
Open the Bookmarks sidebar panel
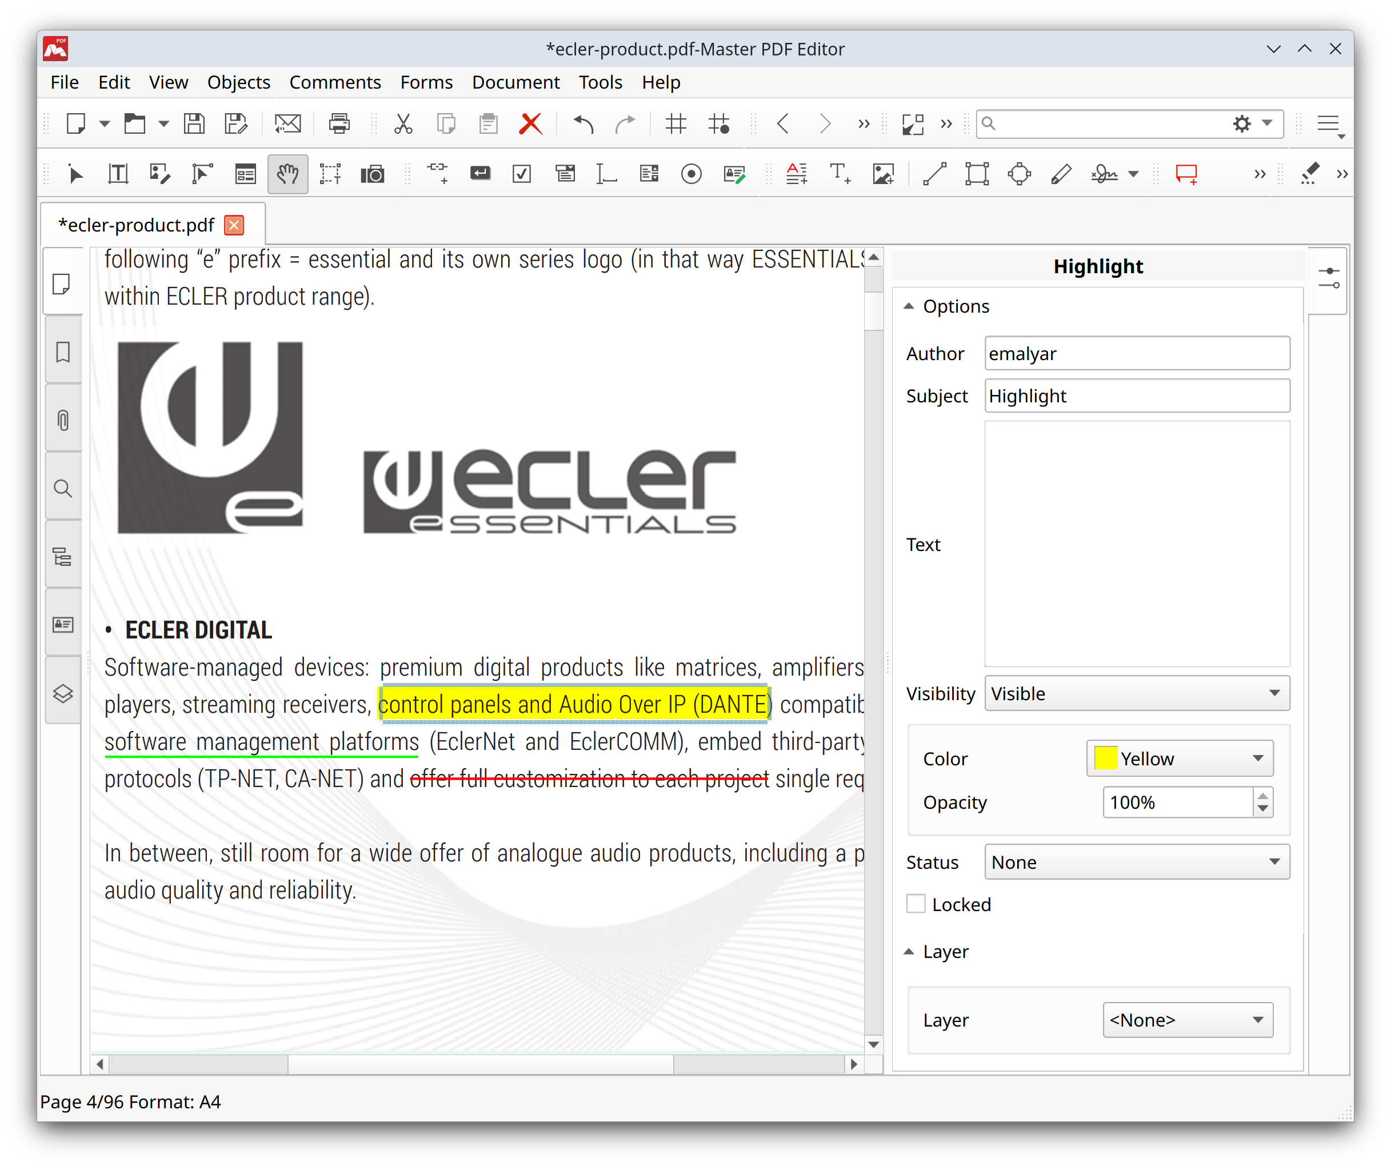point(63,352)
